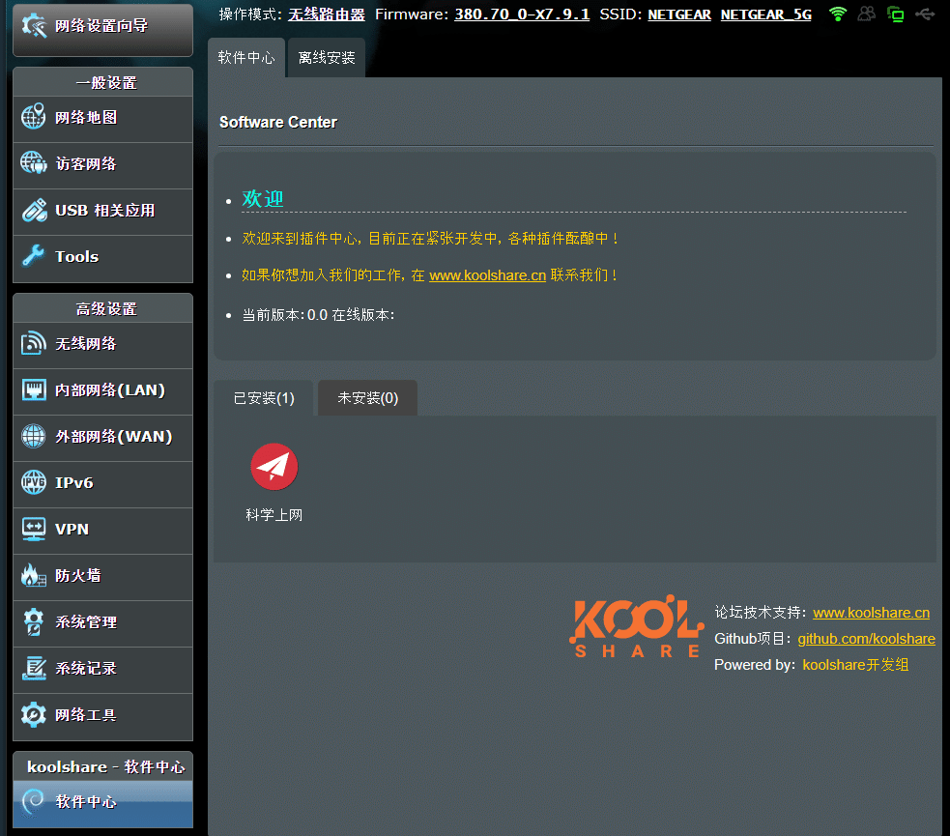The height and width of the screenshot is (836, 950).
Task: Click the NETGEAR_5G SSID link
Action: [765, 14]
